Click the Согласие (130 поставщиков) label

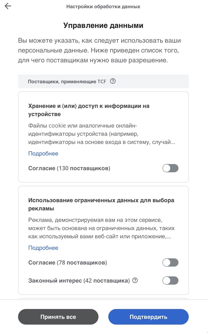69,168
